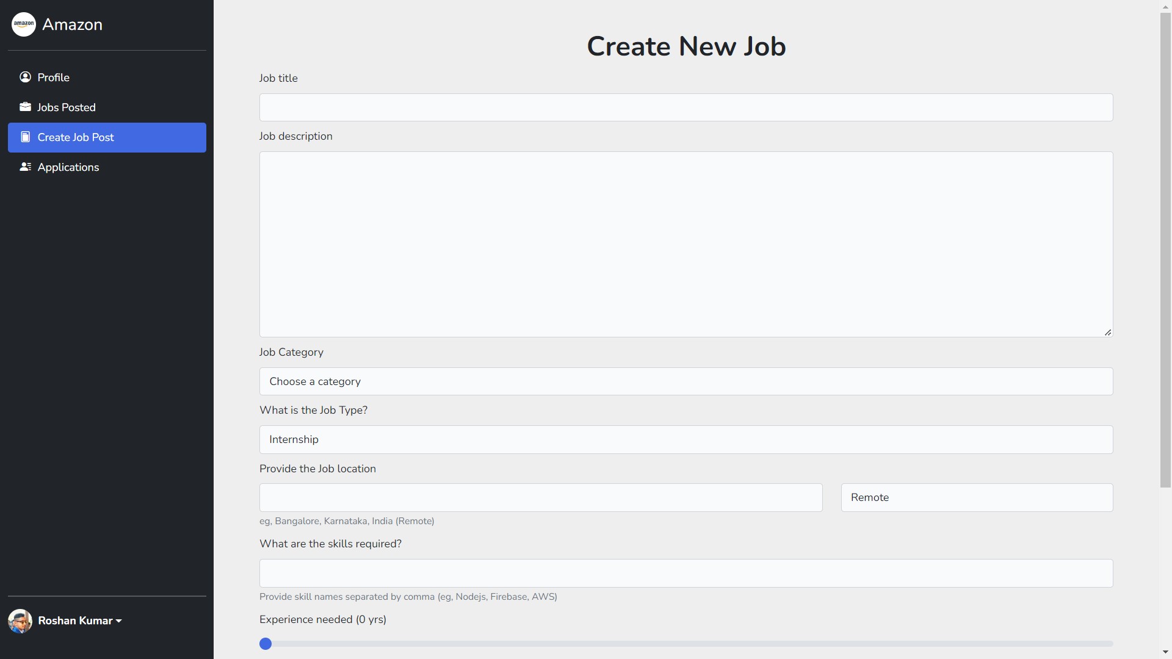1172x659 pixels.
Task: Click Roshan Kumar's avatar picture
Action: [x=20, y=621]
